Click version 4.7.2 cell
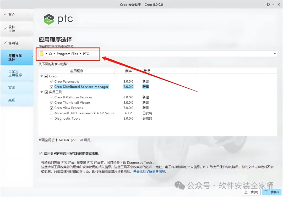The height and width of the screenshot is (197, 283). coord(128,113)
